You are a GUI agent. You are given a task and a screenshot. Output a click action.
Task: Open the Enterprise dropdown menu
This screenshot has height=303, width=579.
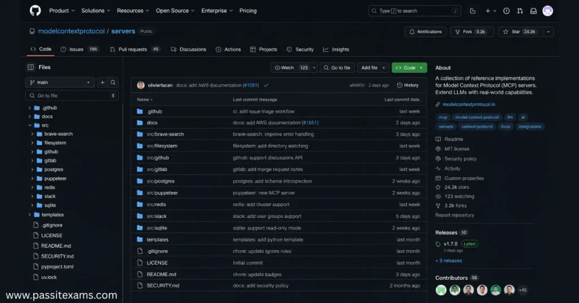[217, 11]
